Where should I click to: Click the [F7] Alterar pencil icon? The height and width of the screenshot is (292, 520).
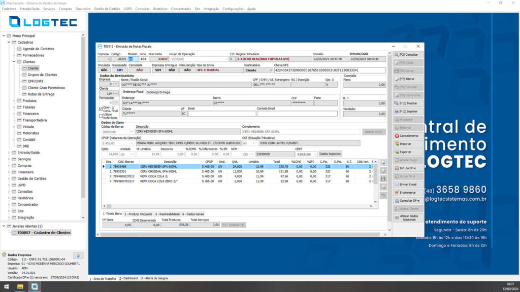(x=397, y=79)
